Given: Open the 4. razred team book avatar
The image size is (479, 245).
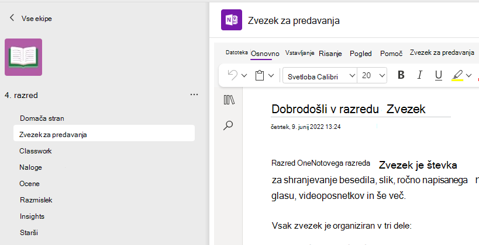Looking at the screenshot, I should [23, 57].
